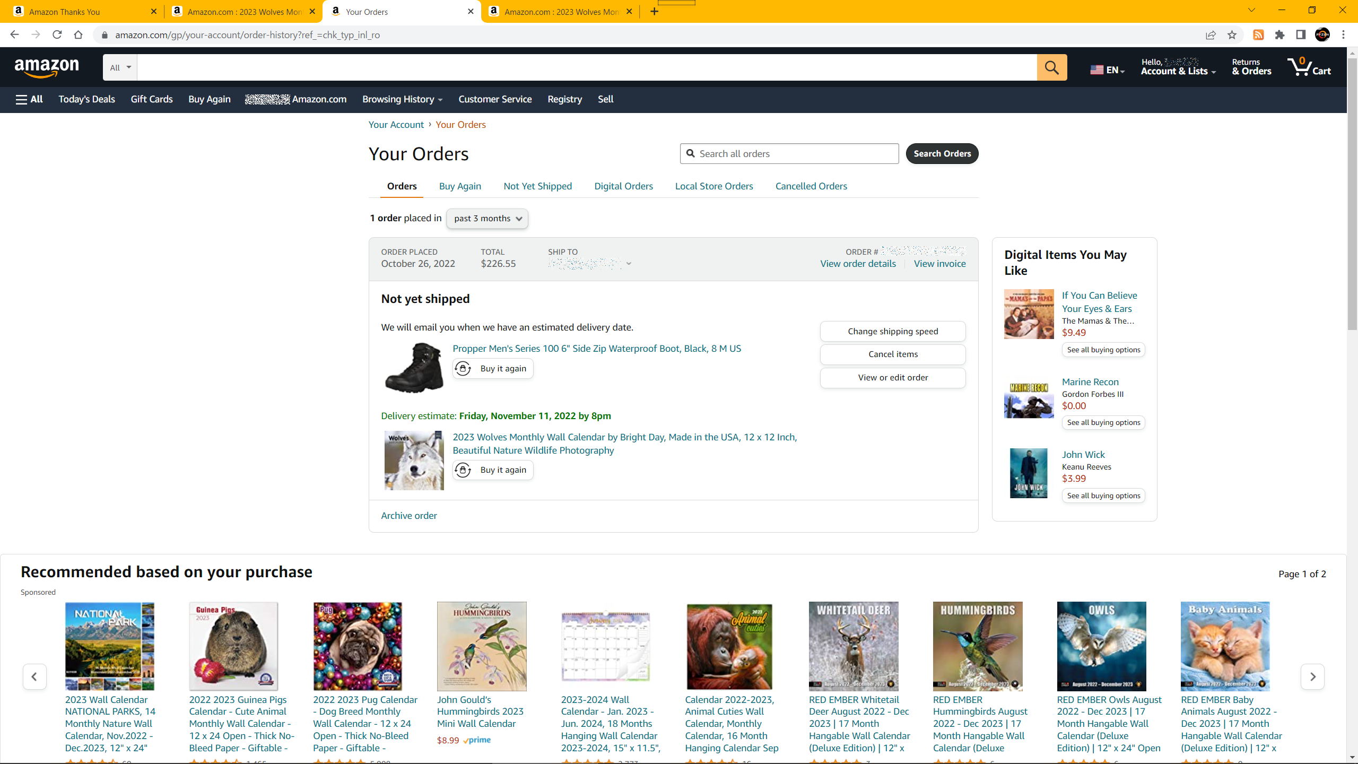This screenshot has width=1358, height=764.
Task: Open the tab search chevron
Action: point(1251,10)
